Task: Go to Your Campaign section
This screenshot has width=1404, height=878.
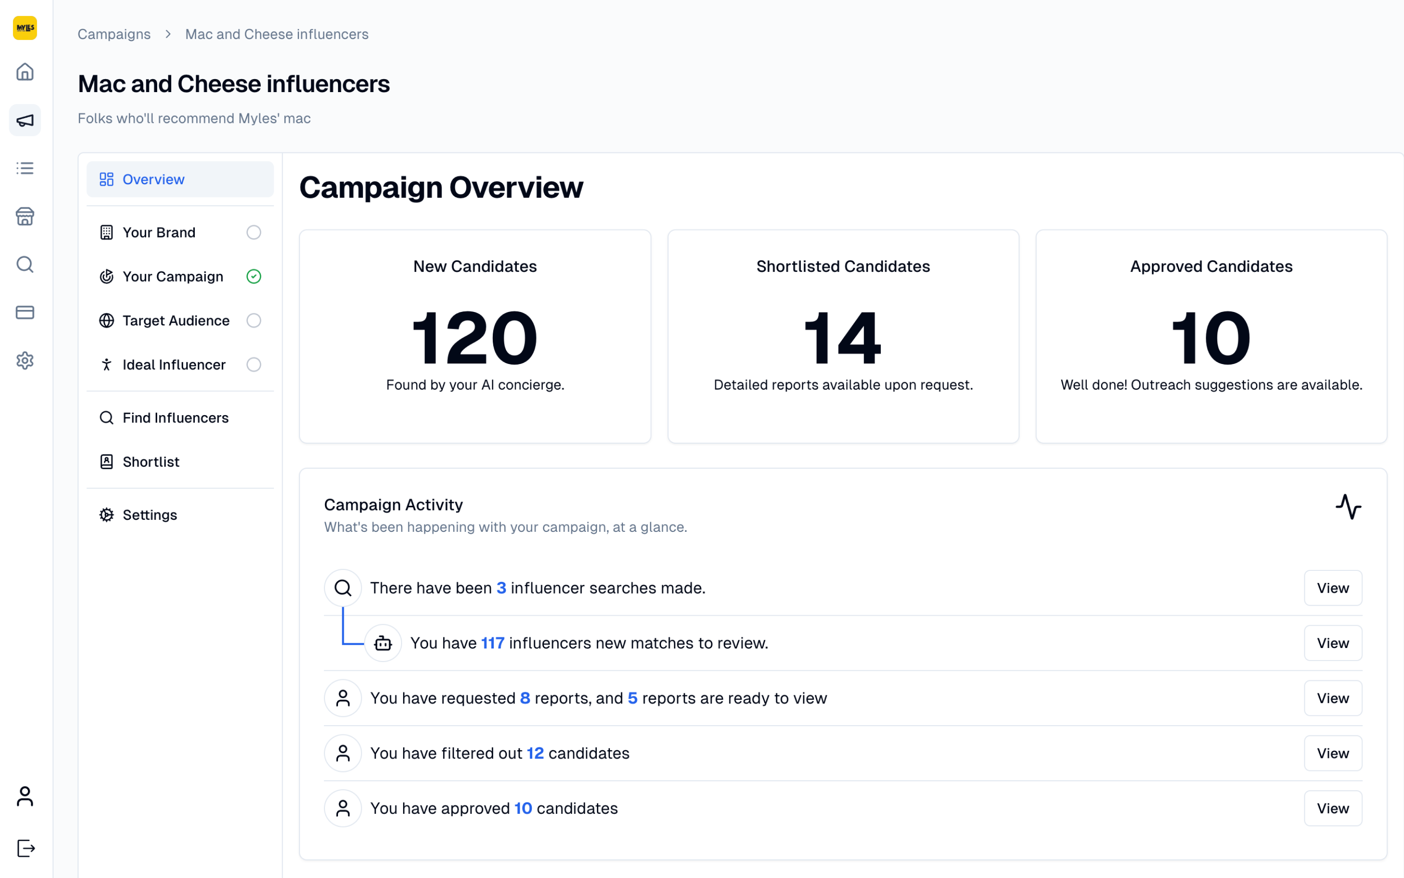Action: (x=180, y=276)
